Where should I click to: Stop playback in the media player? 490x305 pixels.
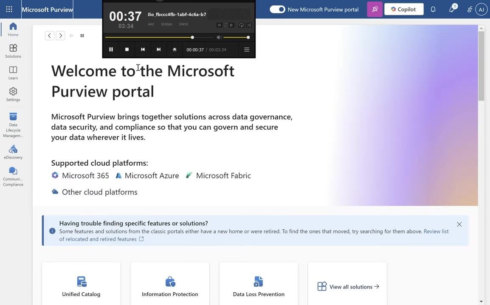(127, 49)
